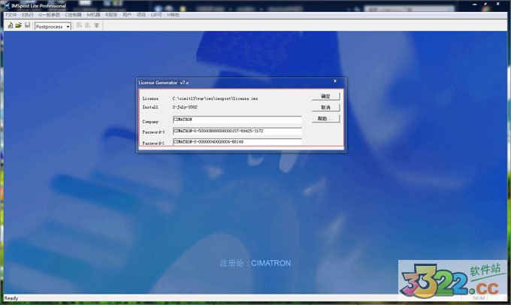Click the 注册给: CIMATRON text on the background
The height and width of the screenshot is (305, 511).
[x=255, y=263]
